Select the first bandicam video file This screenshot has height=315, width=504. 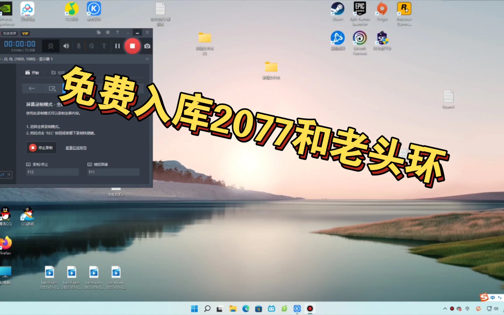point(50,277)
